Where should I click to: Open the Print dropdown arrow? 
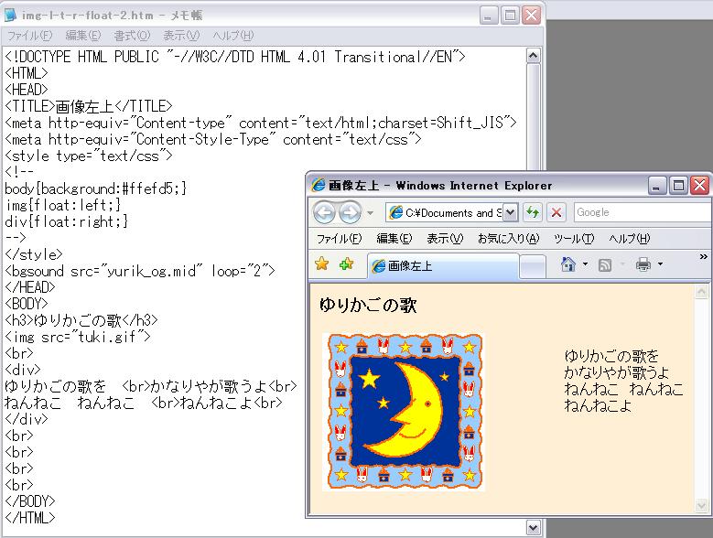660,264
